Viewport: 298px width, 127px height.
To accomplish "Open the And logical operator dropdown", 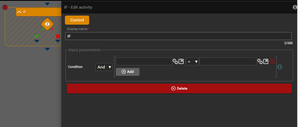I will pos(104,67).
